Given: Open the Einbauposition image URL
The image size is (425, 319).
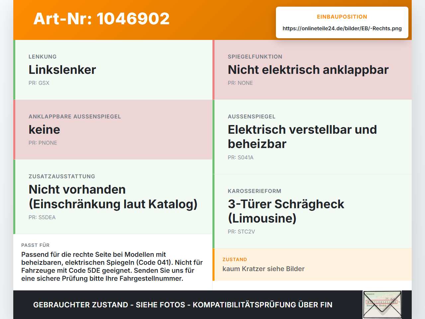Looking at the screenshot, I should pyautogui.click(x=342, y=28).
